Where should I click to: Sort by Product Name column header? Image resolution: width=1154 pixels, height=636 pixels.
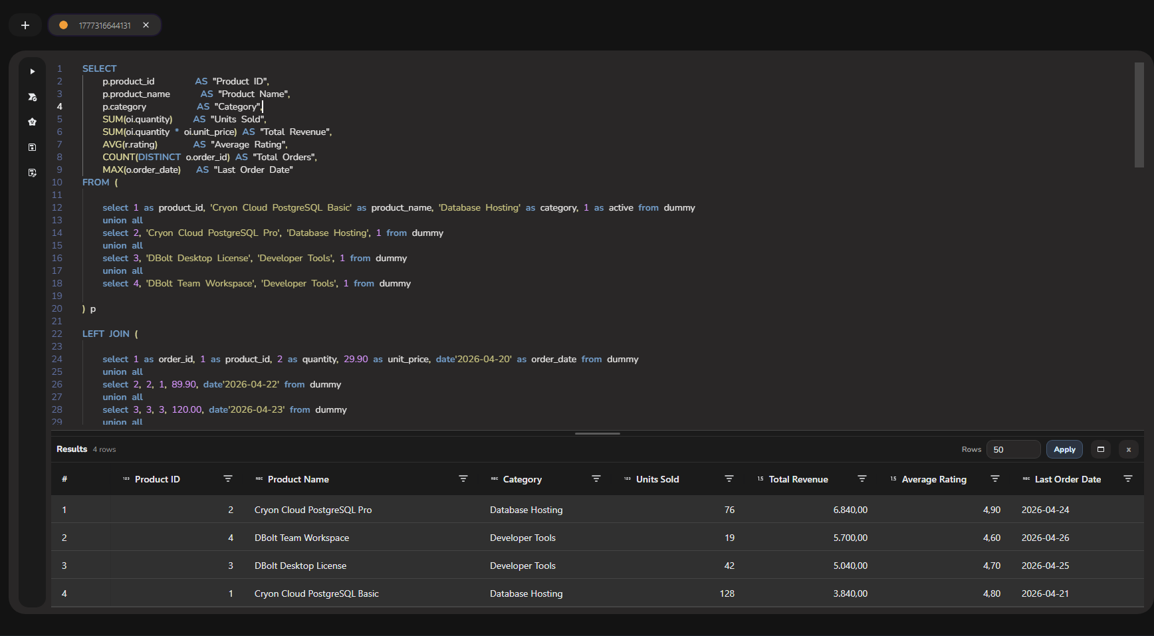(298, 479)
